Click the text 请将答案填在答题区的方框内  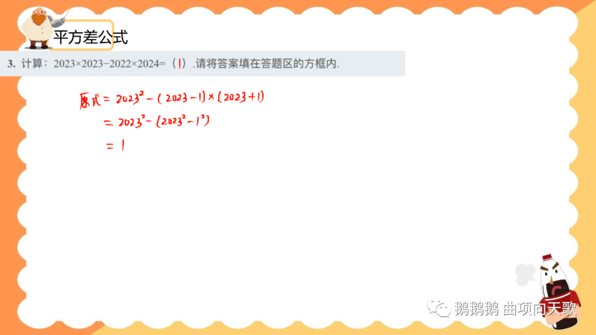(x=267, y=63)
